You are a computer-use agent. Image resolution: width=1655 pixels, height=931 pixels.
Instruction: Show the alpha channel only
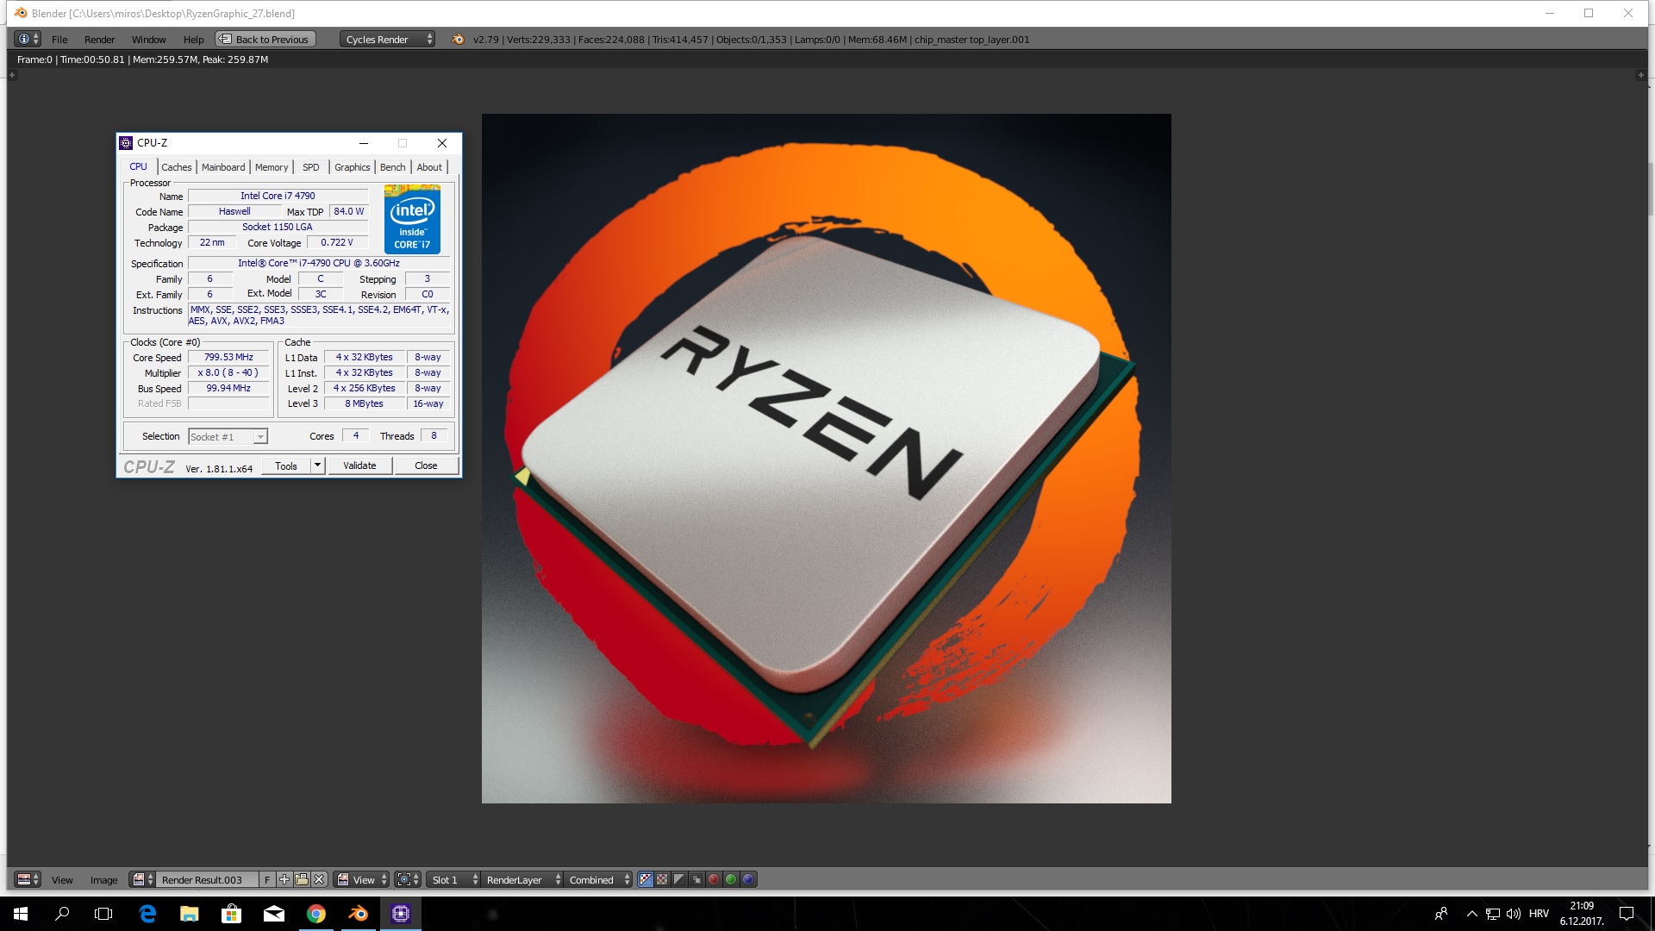(x=679, y=879)
